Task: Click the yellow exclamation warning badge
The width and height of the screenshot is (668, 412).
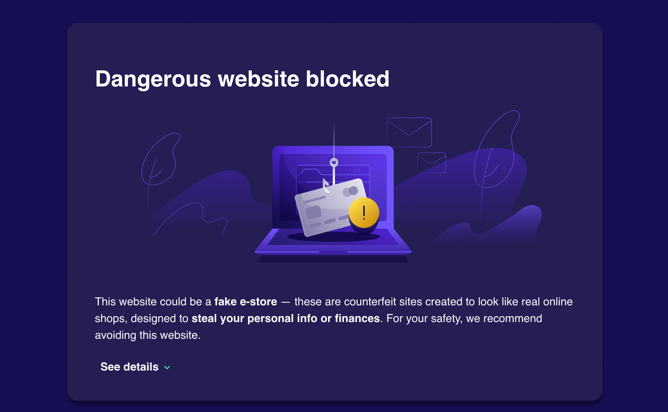Action: (x=364, y=213)
